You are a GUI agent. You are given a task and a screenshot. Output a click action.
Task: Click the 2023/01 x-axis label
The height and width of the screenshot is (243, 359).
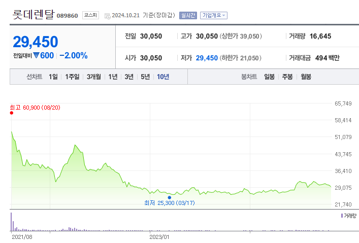click(x=159, y=237)
